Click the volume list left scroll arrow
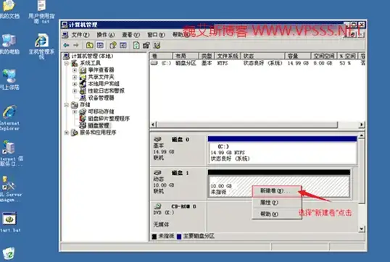 pyautogui.click(x=154, y=124)
